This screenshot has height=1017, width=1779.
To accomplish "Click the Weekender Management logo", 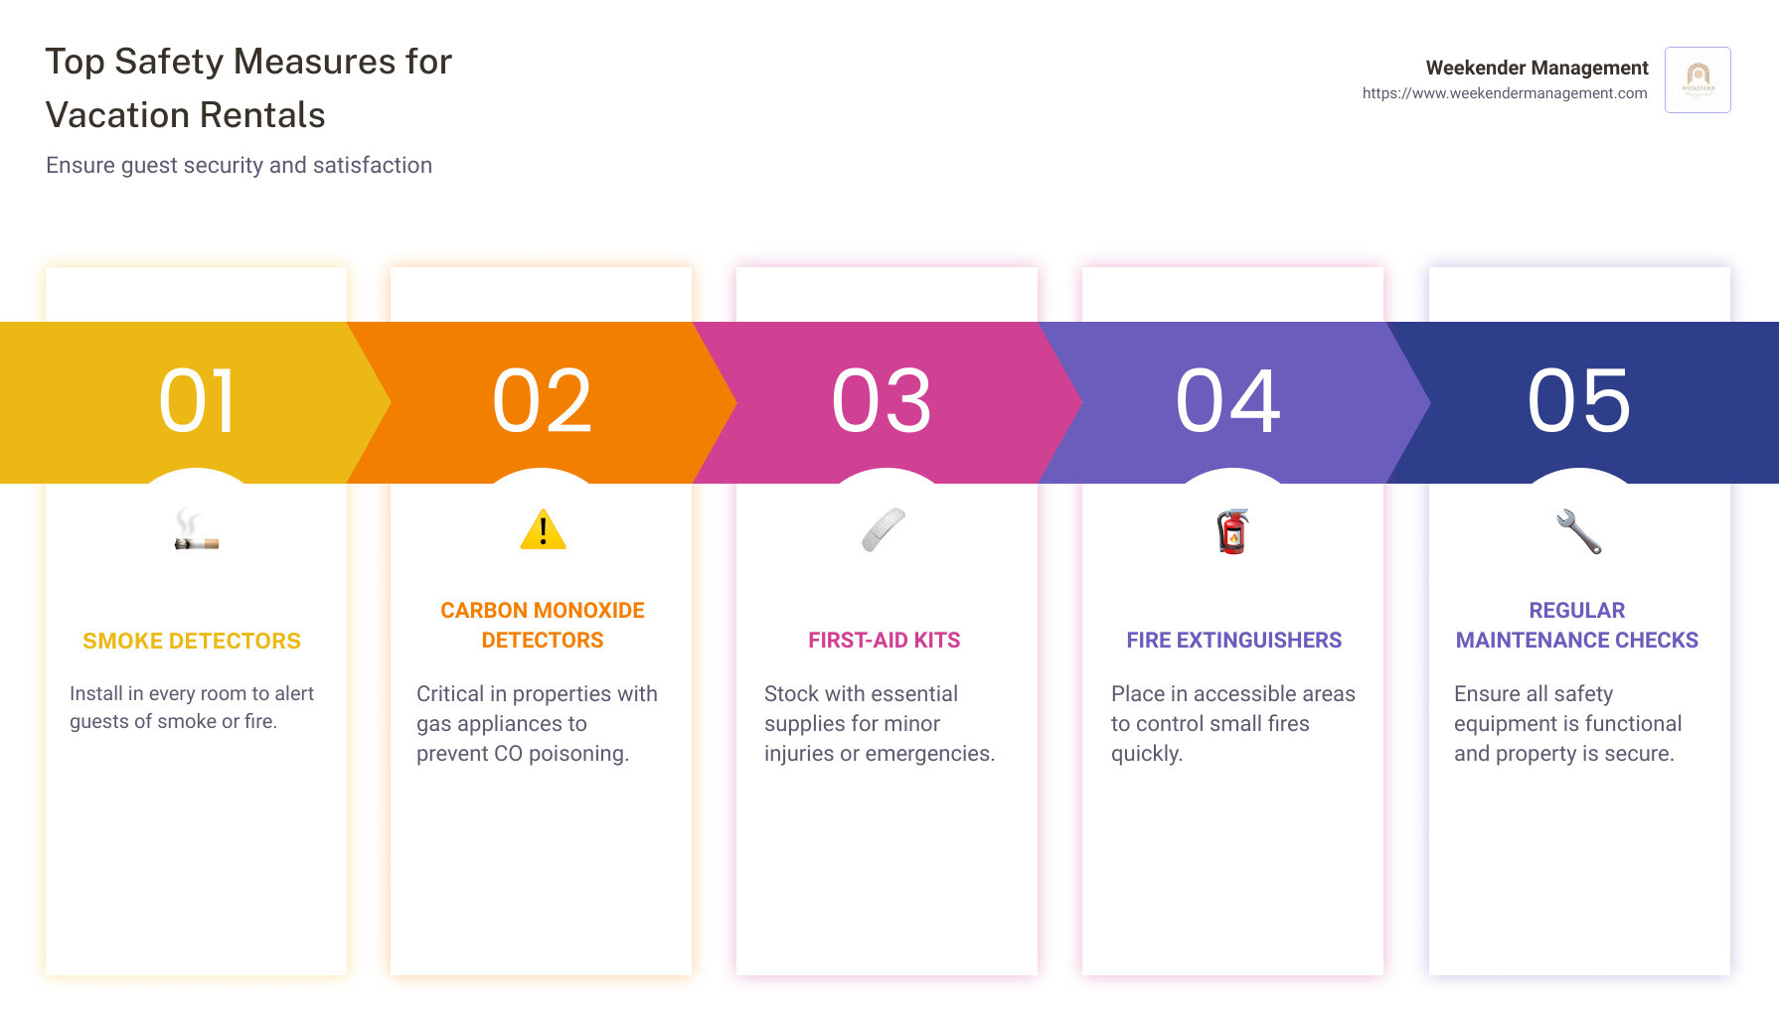I will (x=1698, y=79).
